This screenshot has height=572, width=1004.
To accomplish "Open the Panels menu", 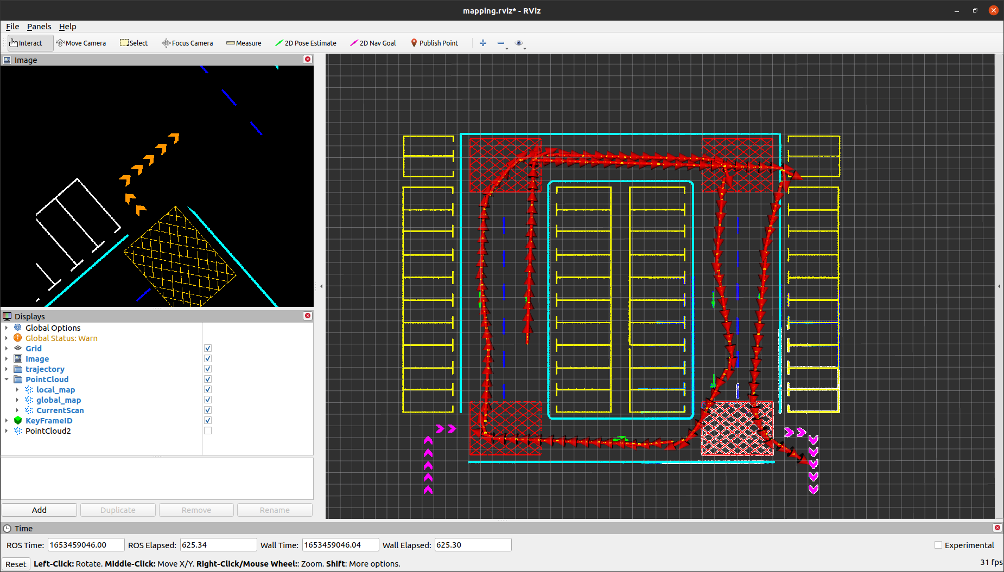I will [39, 26].
